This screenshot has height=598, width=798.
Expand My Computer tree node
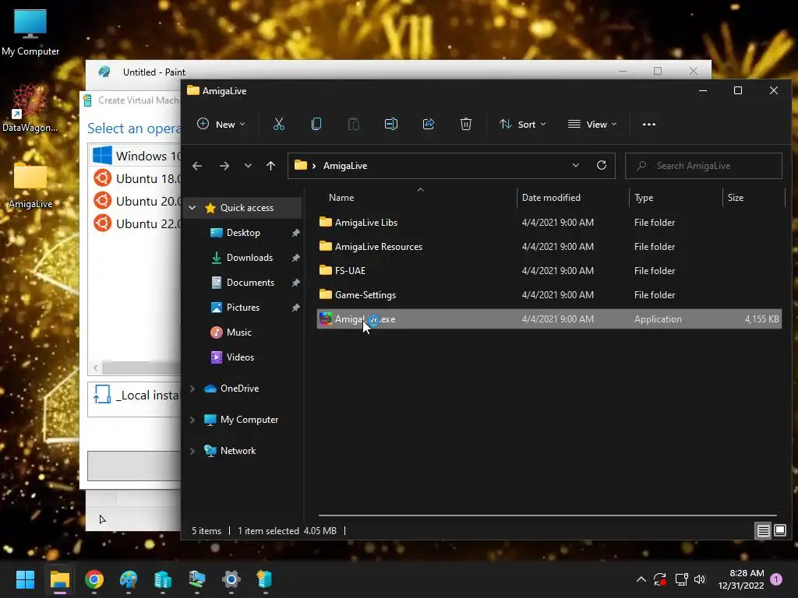coord(192,420)
